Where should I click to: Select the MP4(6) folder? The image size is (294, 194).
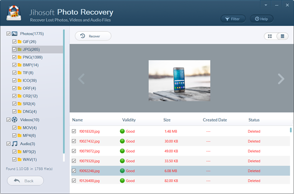pyautogui.click(x=29, y=135)
